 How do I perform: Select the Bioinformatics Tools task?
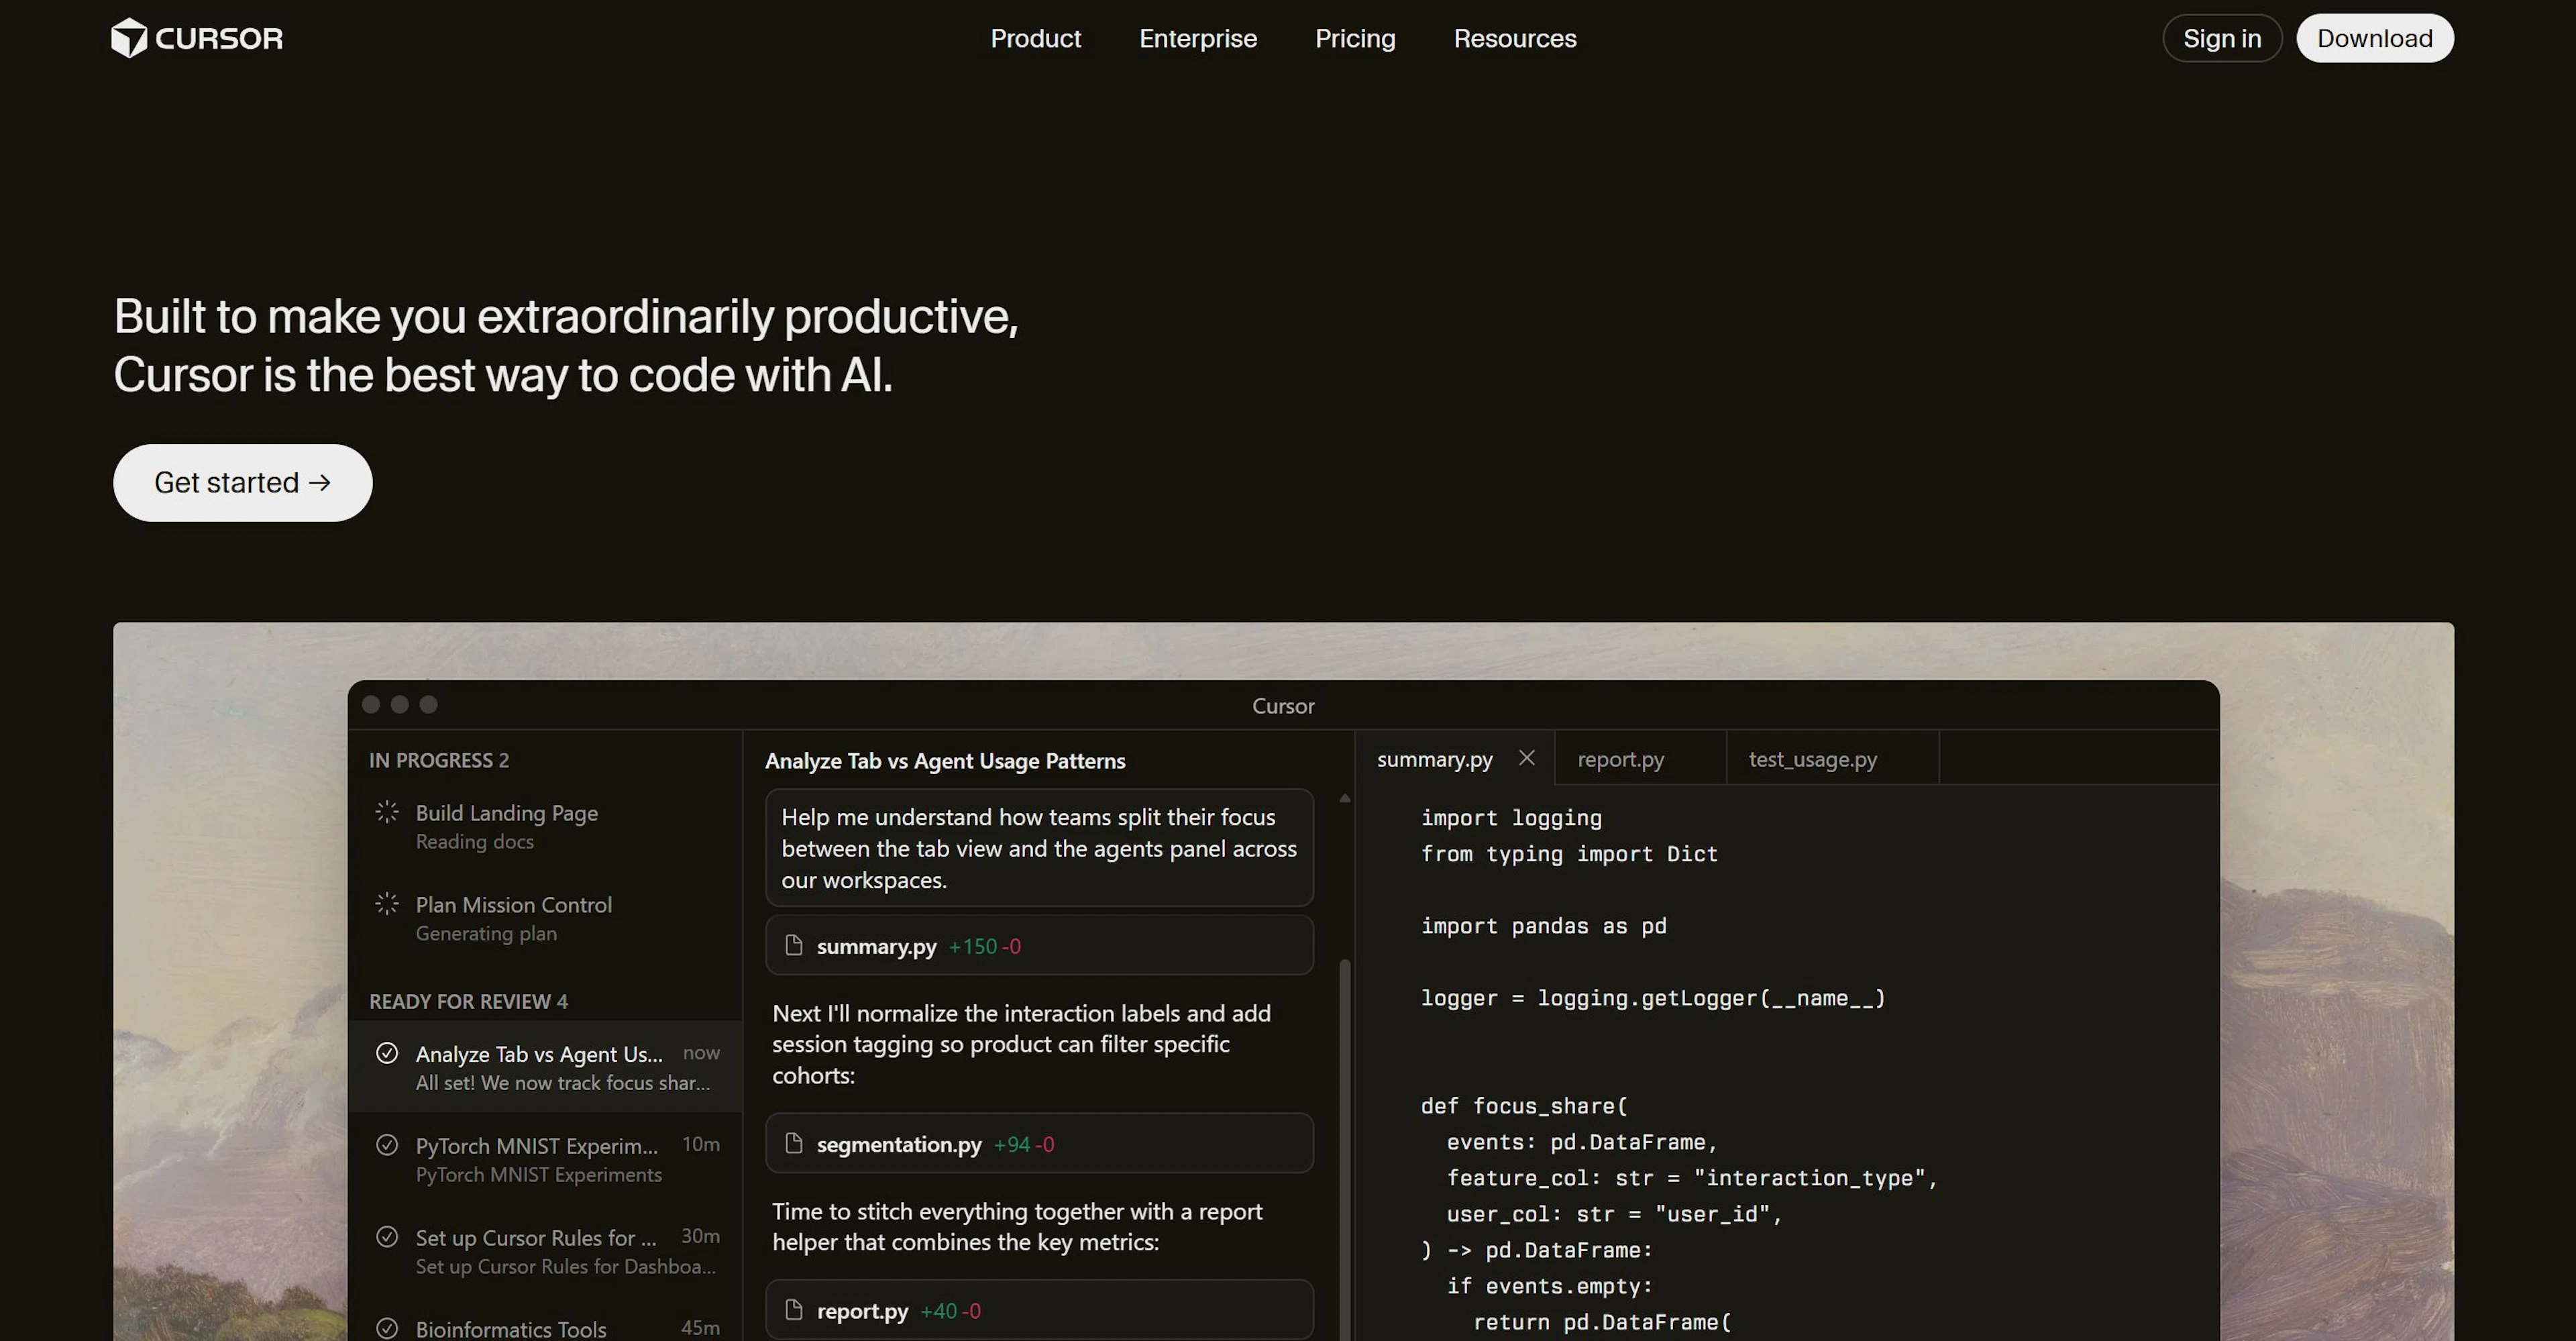click(x=511, y=1328)
